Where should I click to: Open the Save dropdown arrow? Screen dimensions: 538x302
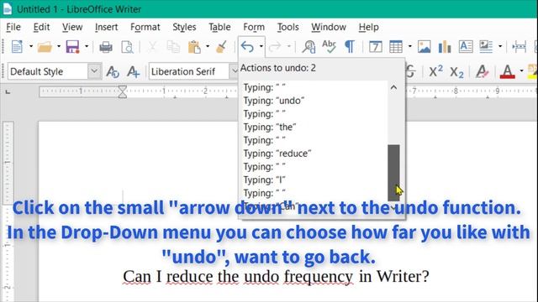[x=87, y=46]
